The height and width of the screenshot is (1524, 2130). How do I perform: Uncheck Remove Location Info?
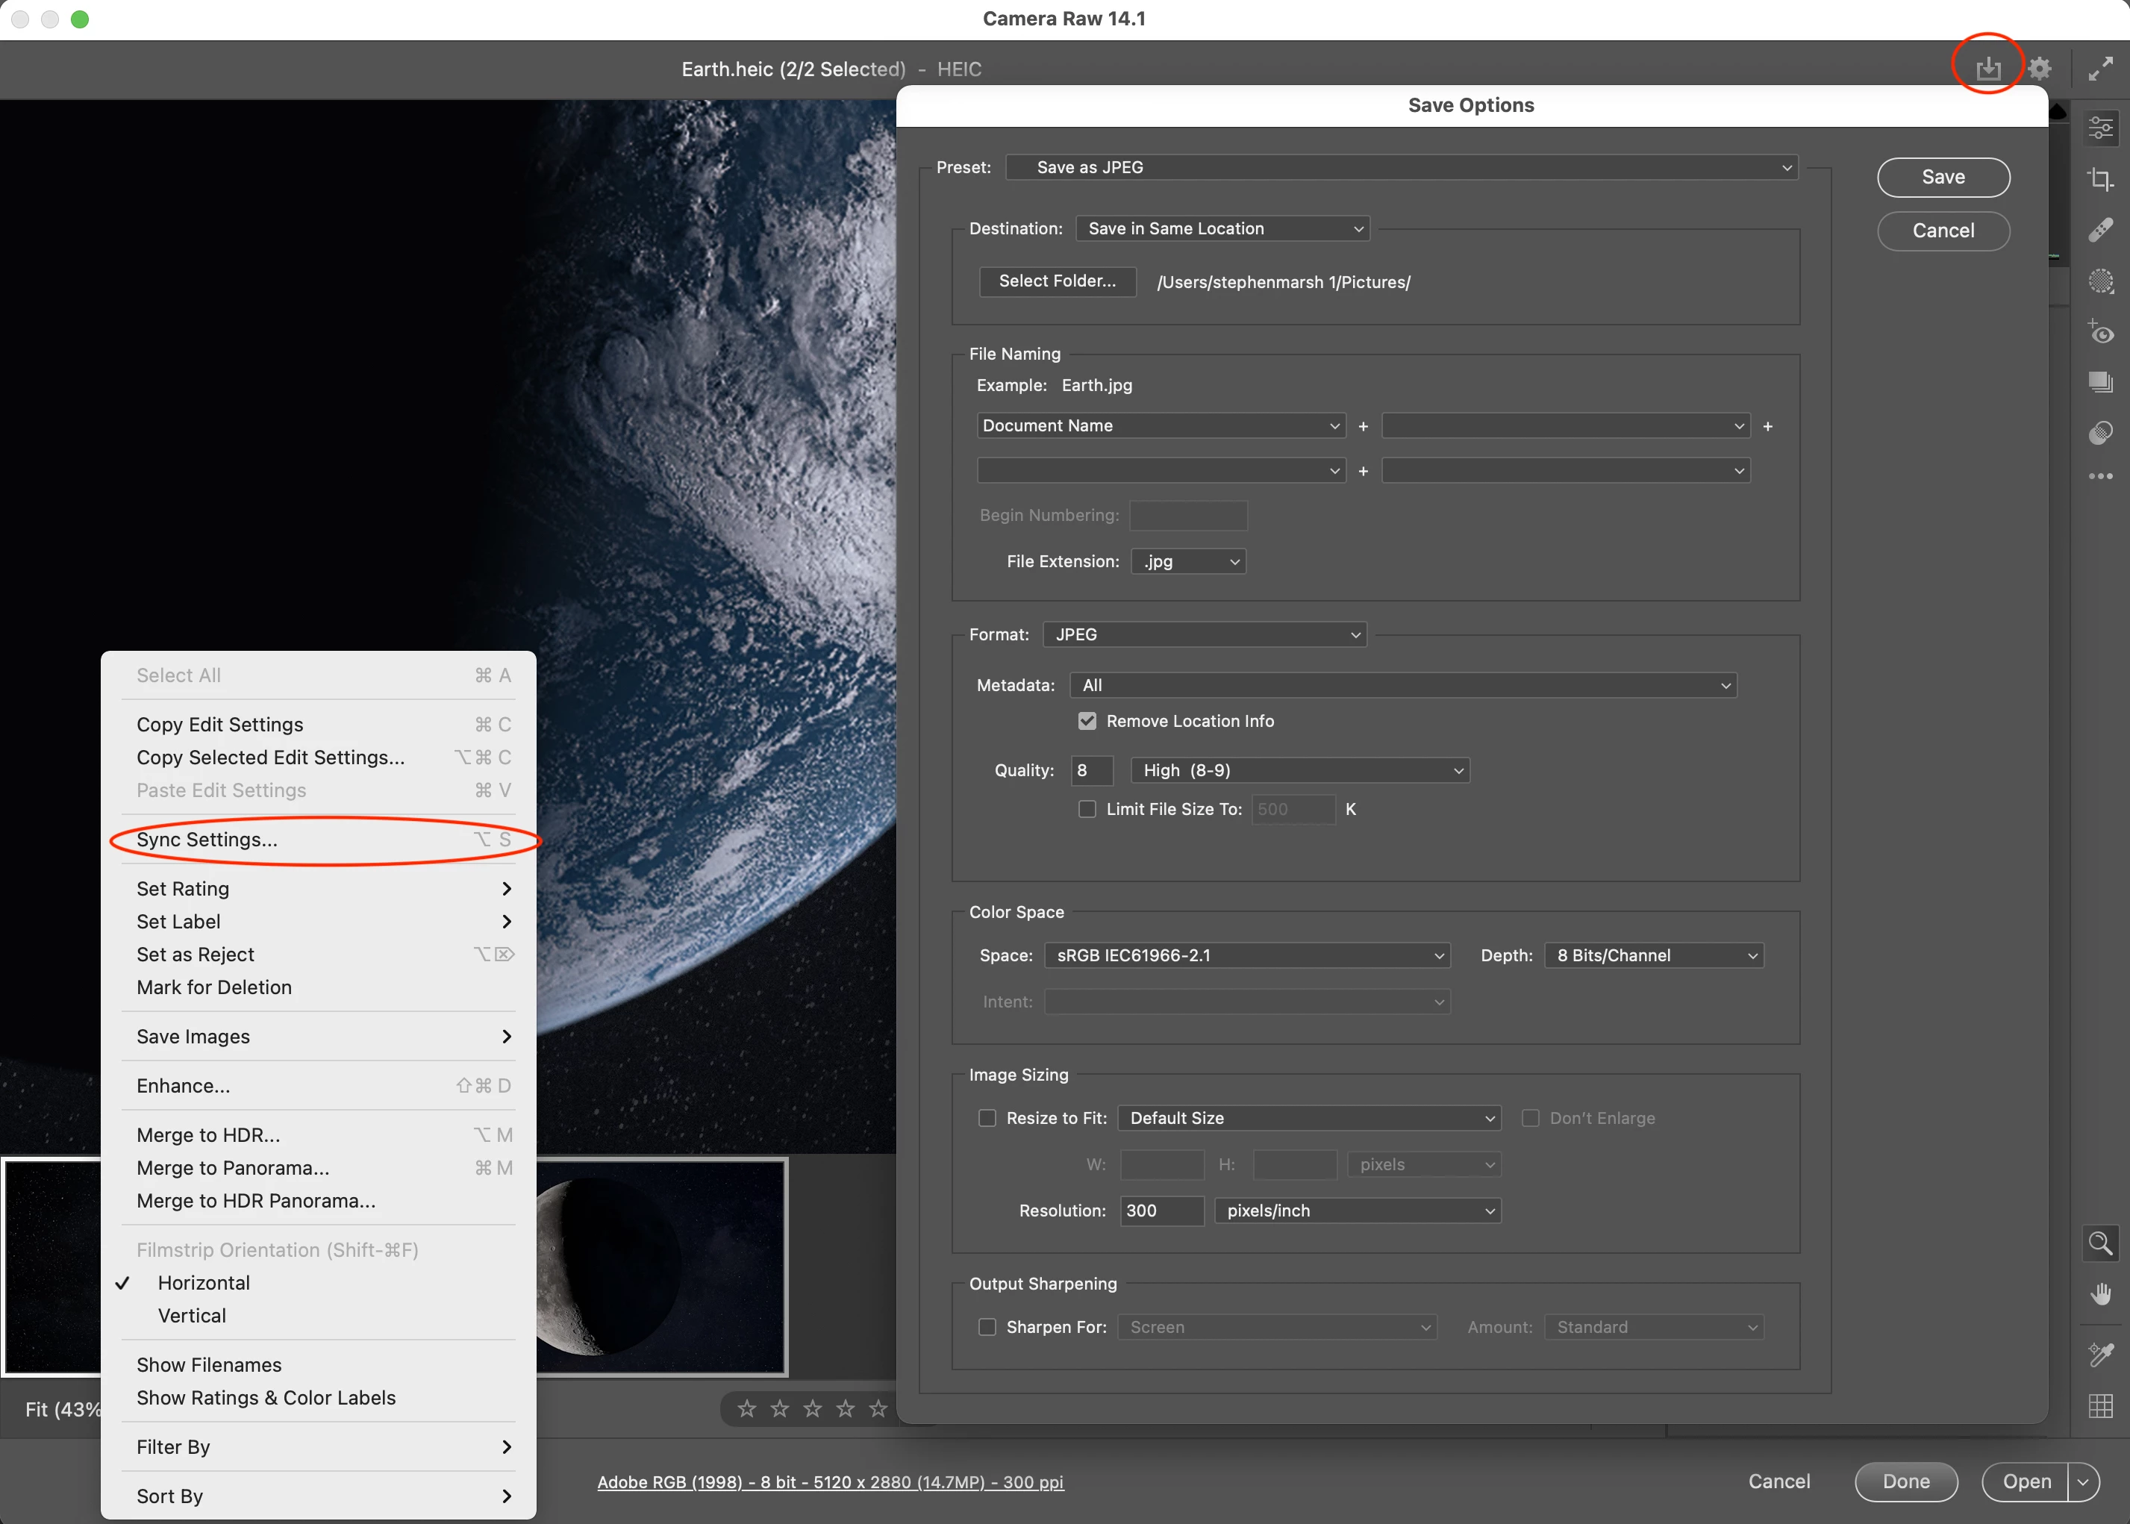click(x=1087, y=721)
